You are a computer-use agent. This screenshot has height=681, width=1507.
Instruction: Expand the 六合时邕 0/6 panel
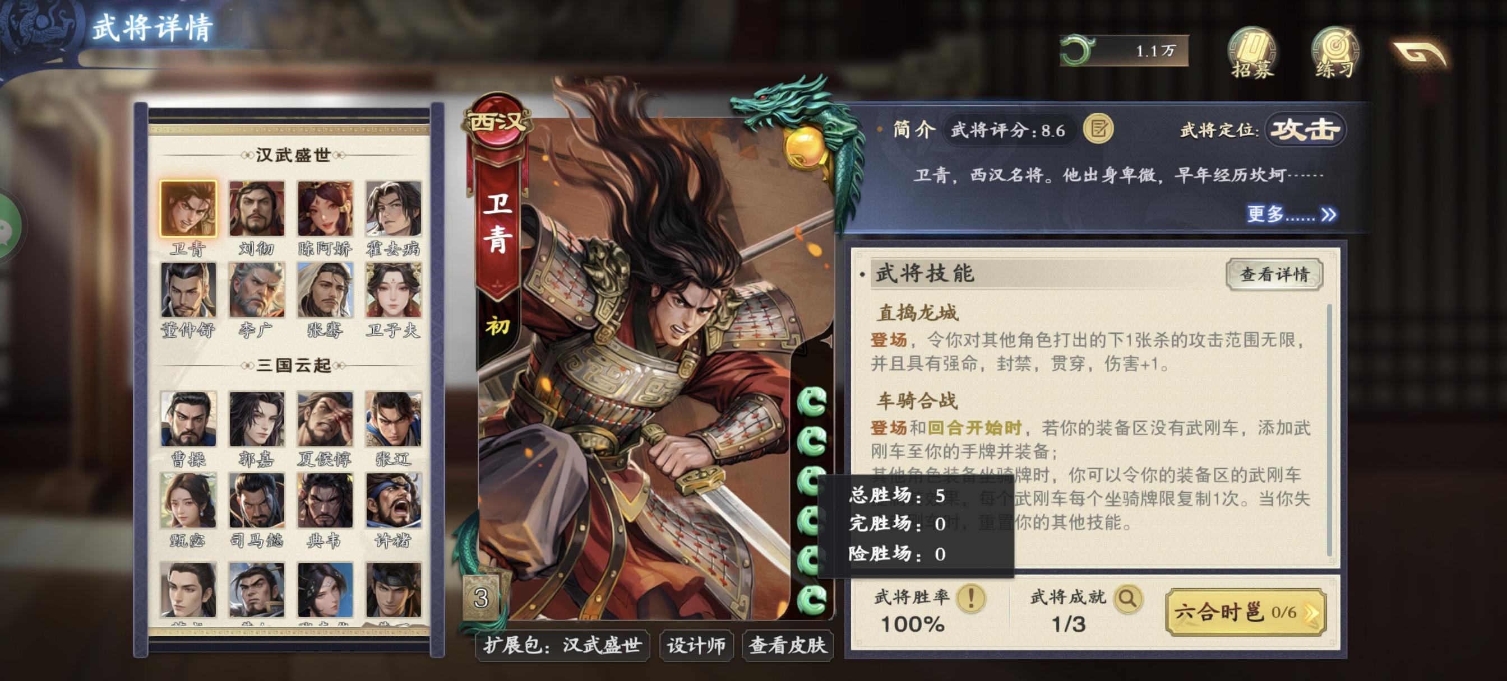(1246, 612)
